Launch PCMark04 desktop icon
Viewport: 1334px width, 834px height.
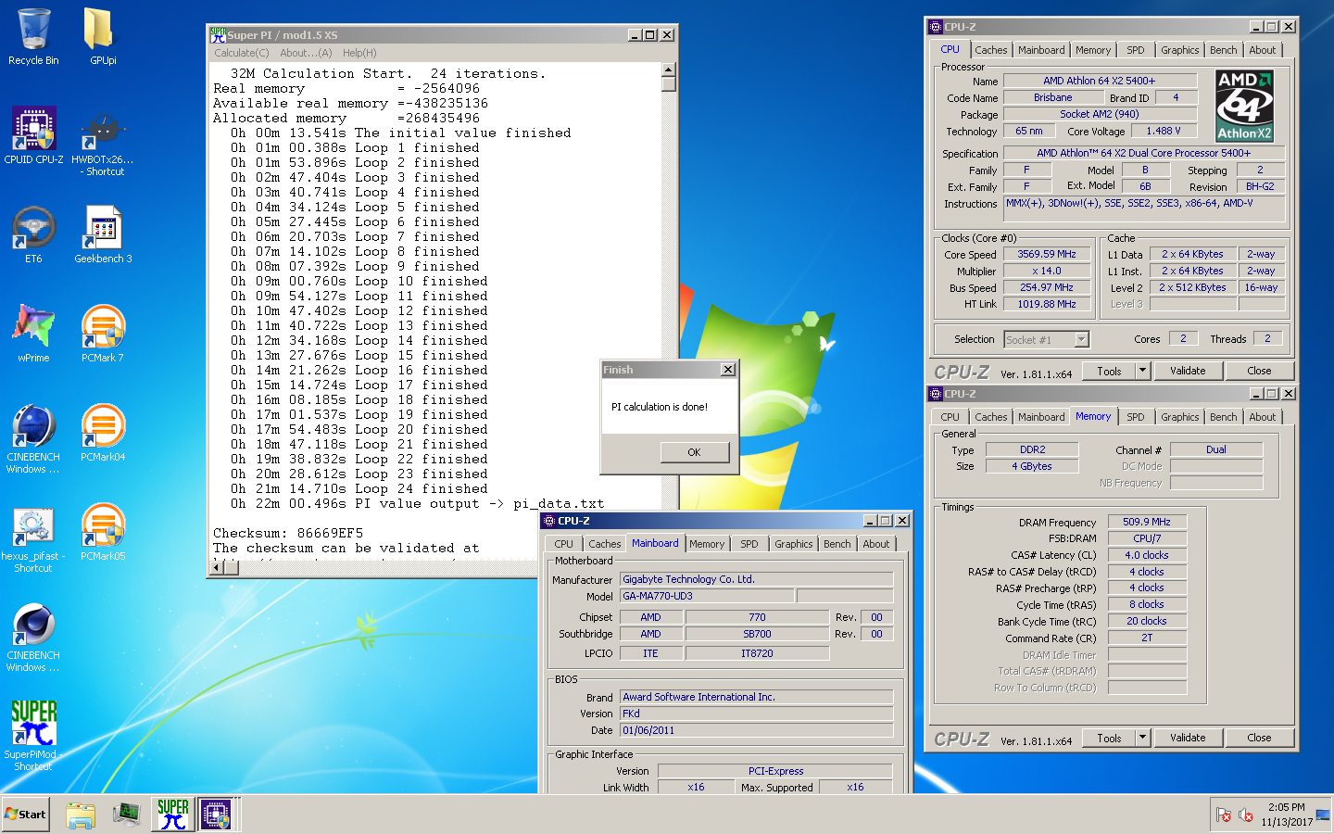(103, 433)
